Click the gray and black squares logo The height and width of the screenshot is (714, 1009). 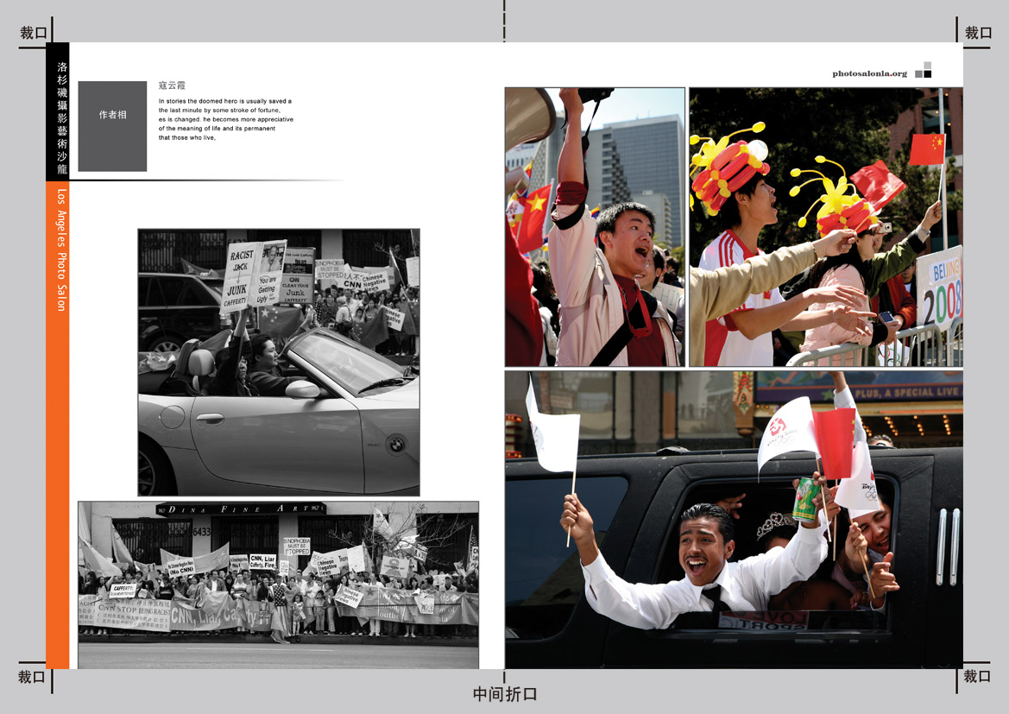(x=924, y=70)
